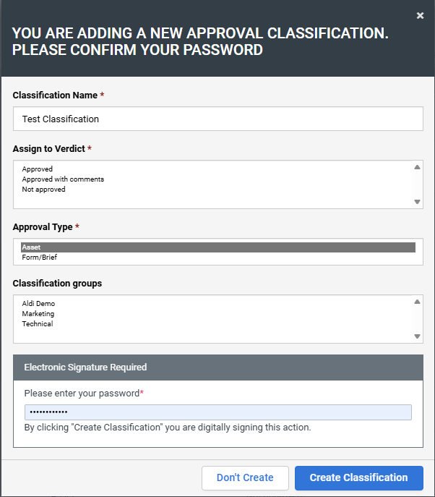Close the dialog with the X icon
This screenshot has width=435, height=497.
[420, 15]
